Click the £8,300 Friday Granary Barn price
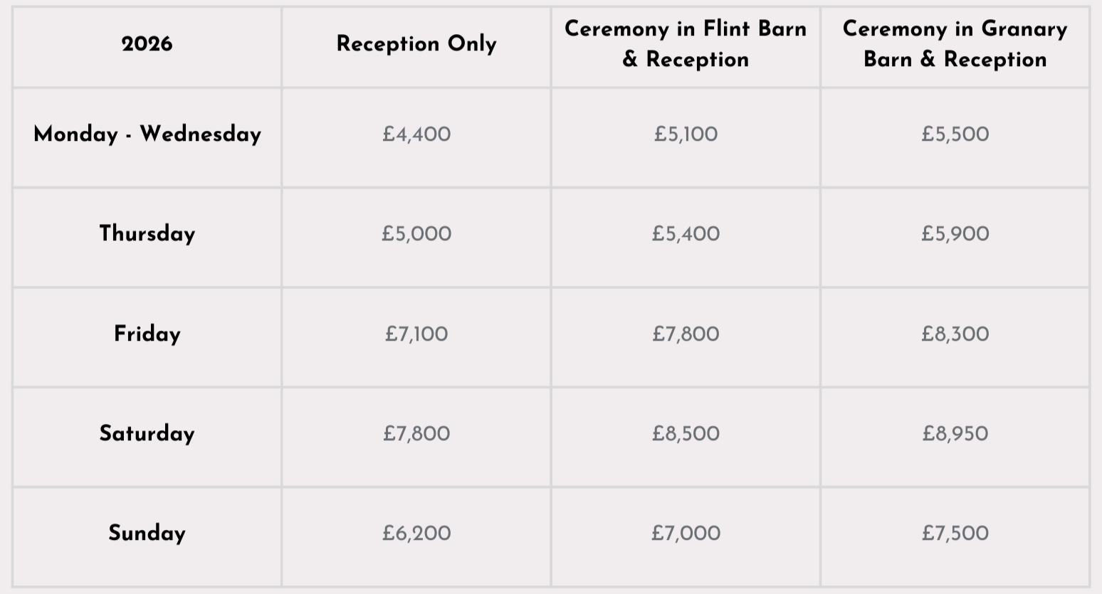1102x594 pixels. [x=955, y=334]
